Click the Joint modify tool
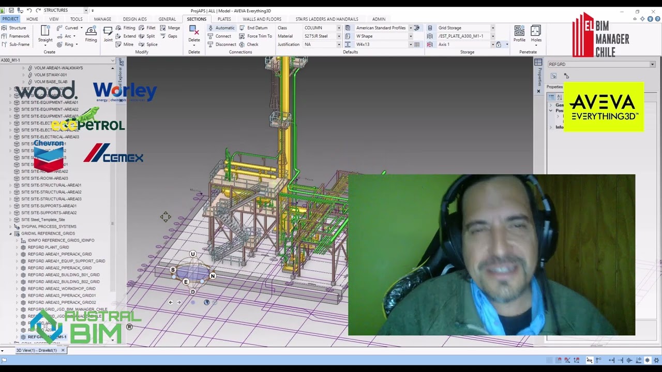Image resolution: width=662 pixels, height=372 pixels. (108, 34)
